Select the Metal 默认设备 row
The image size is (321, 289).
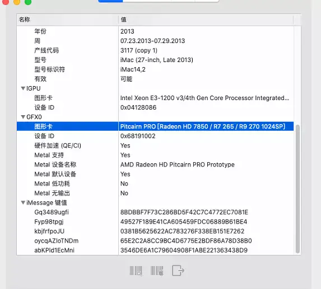click(x=155, y=174)
